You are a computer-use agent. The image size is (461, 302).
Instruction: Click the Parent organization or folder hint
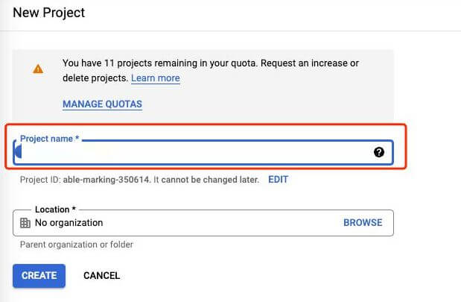tap(77, 245)
